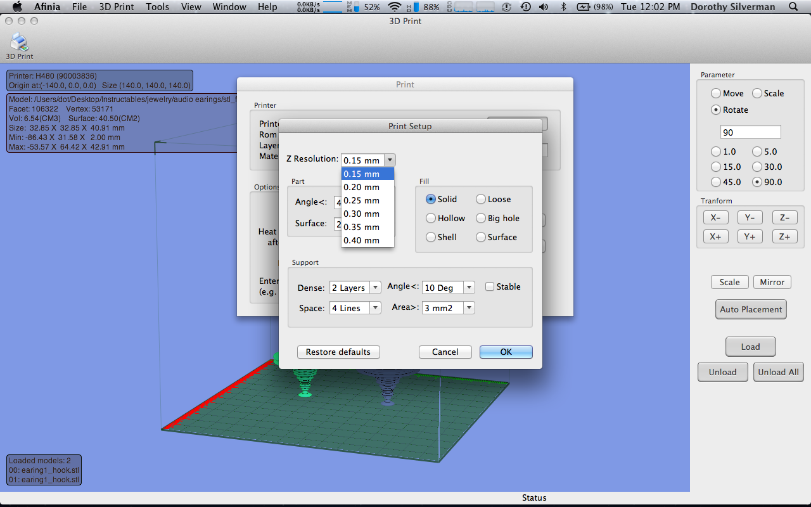Click the 3D Print printer toolbar icon
This screenshot has height=507, width=811.
tap(20, 42)
